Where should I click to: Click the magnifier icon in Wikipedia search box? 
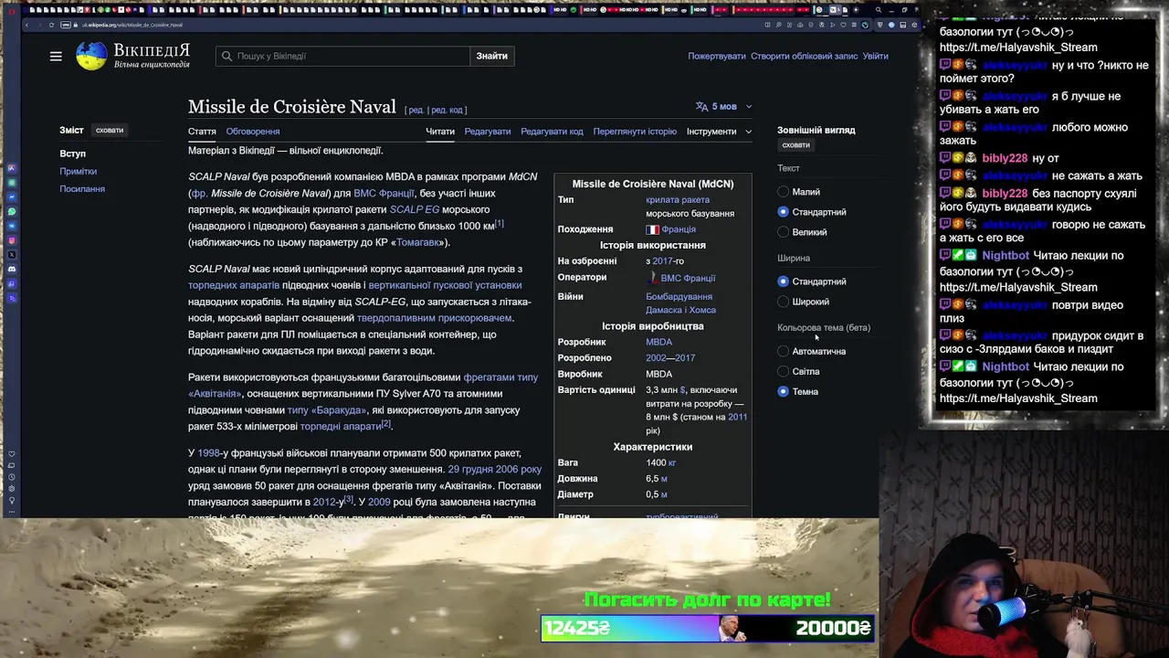click(x=226, y=57)
